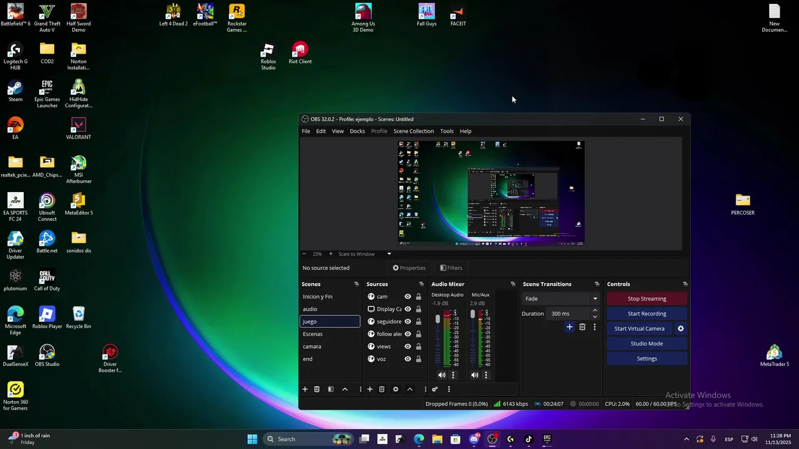Select the audio scene
This screenshot has height=449, width=799.
pos(330,309)
